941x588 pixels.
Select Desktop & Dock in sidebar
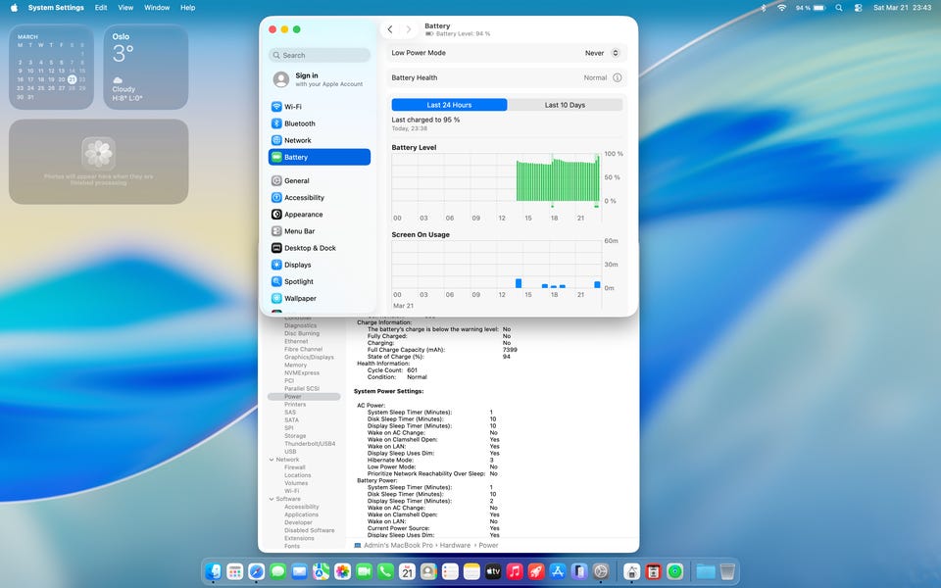click(x=310, y=248)
